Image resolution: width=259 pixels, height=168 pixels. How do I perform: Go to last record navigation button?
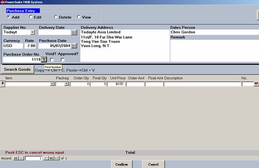51,158
